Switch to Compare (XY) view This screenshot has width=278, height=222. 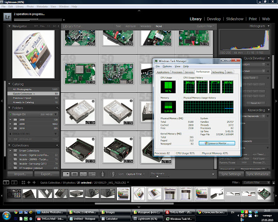click(x=83, y=174)
